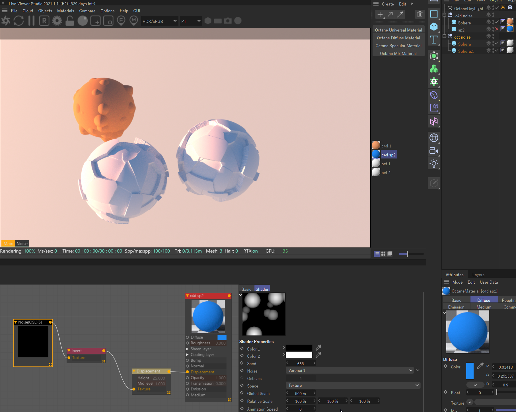Collapse the oct noise group in Object Manager
The width and height of the screenshot is (516, 412).
444,36
